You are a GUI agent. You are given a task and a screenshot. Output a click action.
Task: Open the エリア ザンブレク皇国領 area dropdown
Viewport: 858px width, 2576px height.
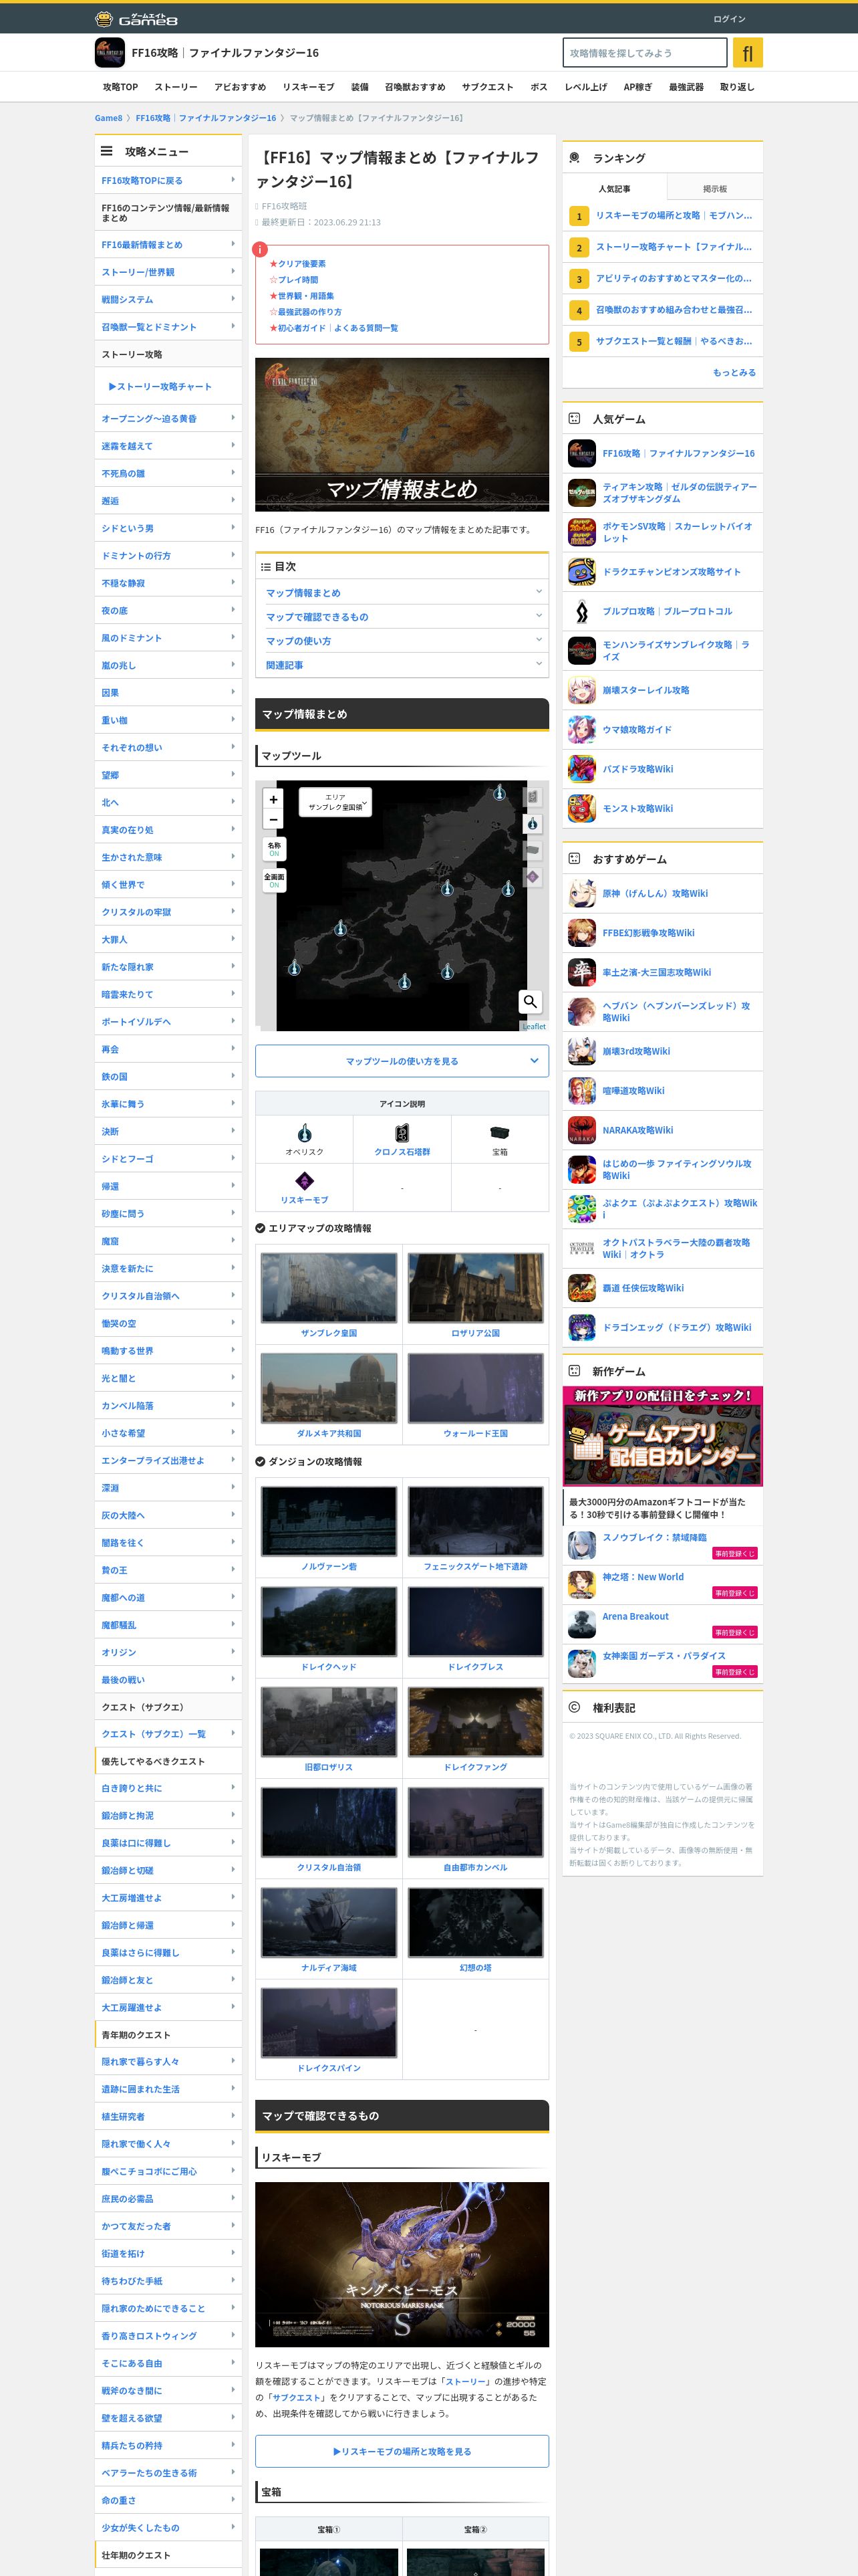tap(335, 802)
